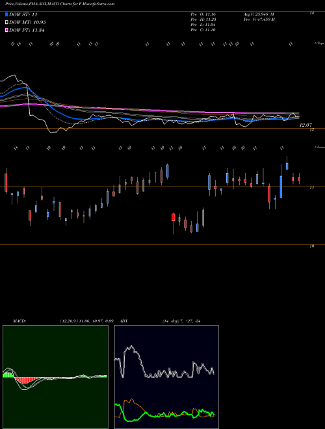Click the chart title mentioning MunafaSutra.com

click(60, 4)
